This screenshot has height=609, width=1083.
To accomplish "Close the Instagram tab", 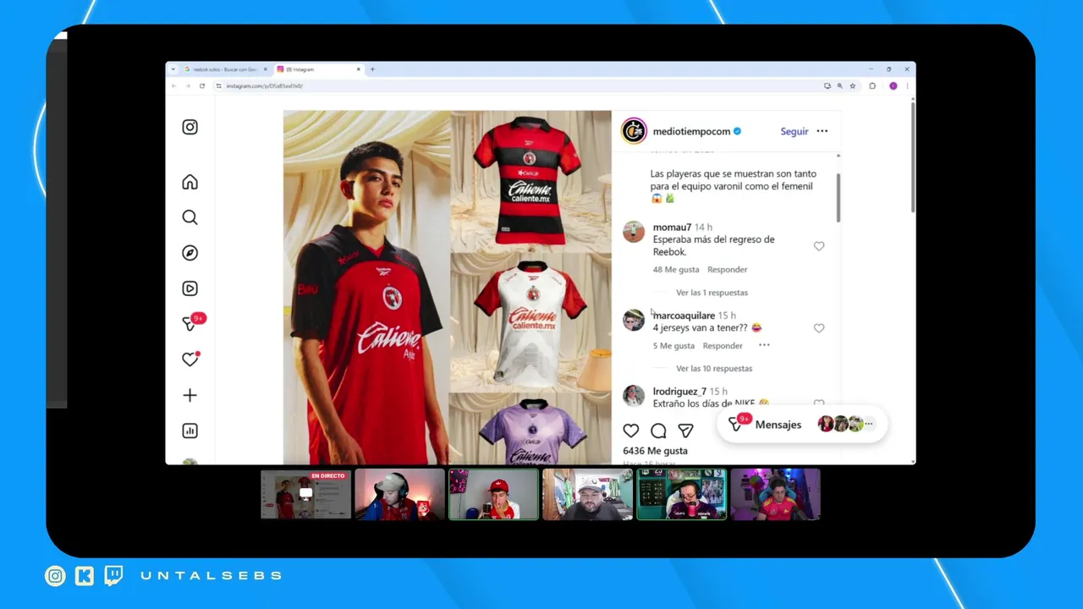I will 358,69.
